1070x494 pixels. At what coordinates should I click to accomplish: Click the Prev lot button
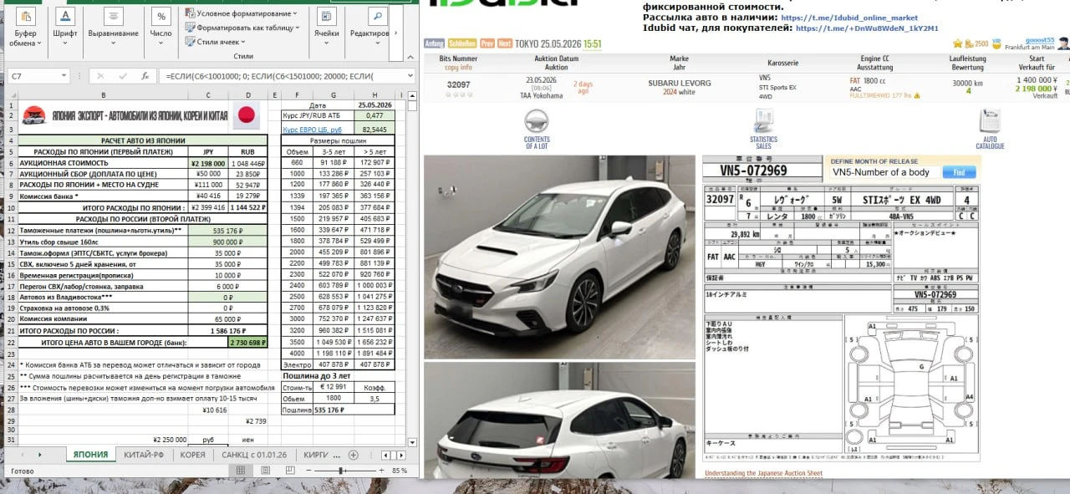click(487, 43)
